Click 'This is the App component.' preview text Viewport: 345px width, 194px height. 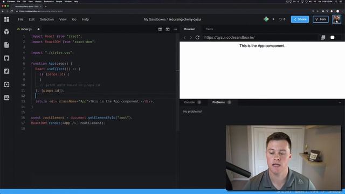(x=262, y=46)
